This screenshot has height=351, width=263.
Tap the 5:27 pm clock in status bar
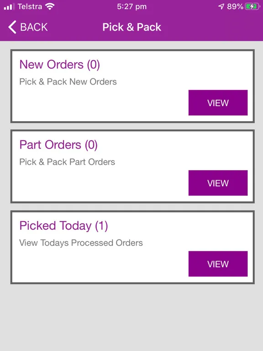point(131,6)
